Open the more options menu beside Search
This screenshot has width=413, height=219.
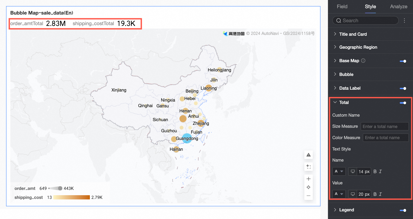coord(404,21)
